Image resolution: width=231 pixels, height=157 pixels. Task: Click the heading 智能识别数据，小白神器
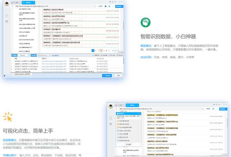tap(168, 36)
